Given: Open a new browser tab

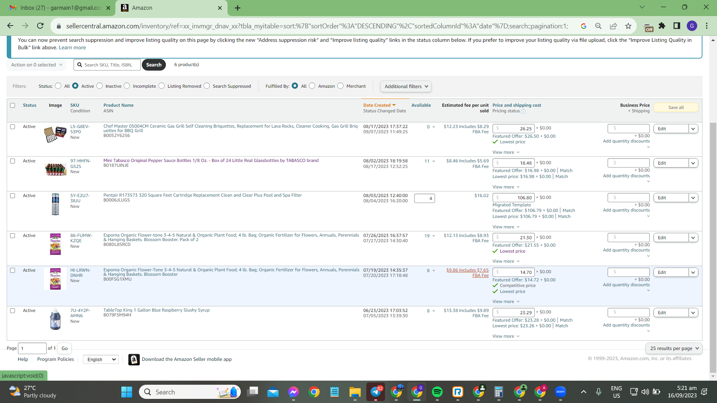Looking at the screenshot, I should 238,8.
